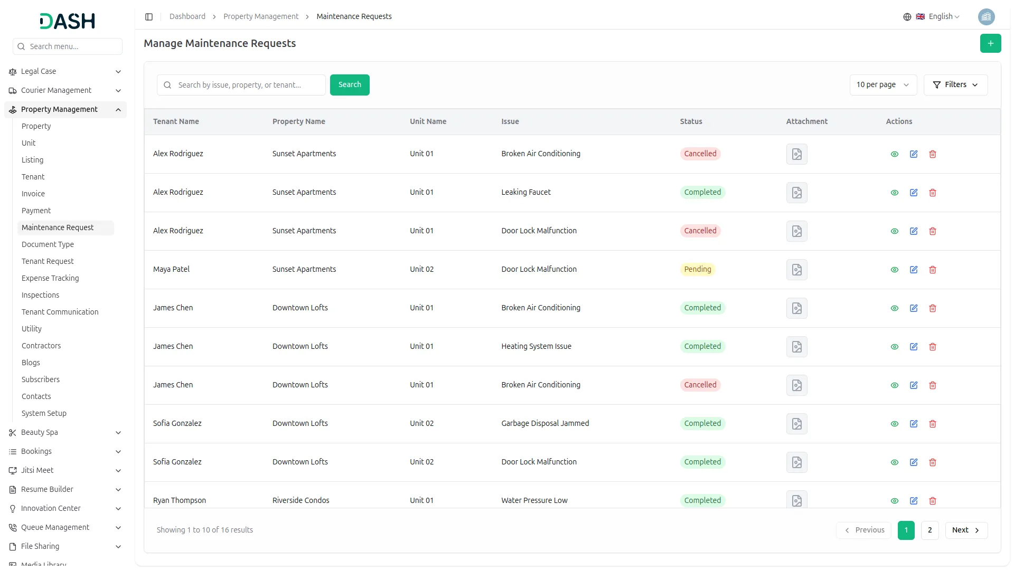The height and width of the screenshot is (570, 1014).
Task: Open attachment for Heating System Issue
Action: click(x=796, y=347)
